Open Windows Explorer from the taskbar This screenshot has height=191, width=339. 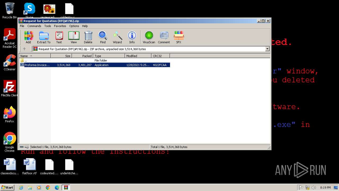click(30, 188)
